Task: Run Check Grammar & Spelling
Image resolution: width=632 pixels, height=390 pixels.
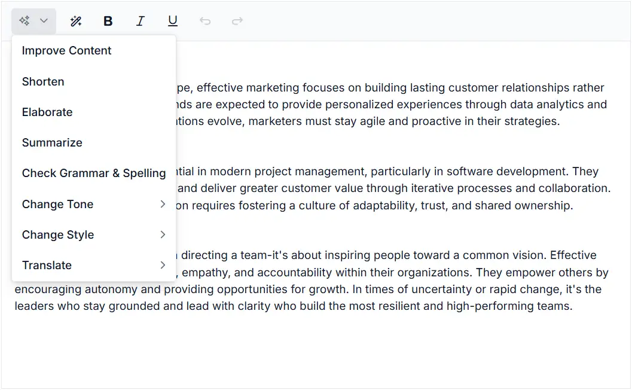Action: (94, 173)
